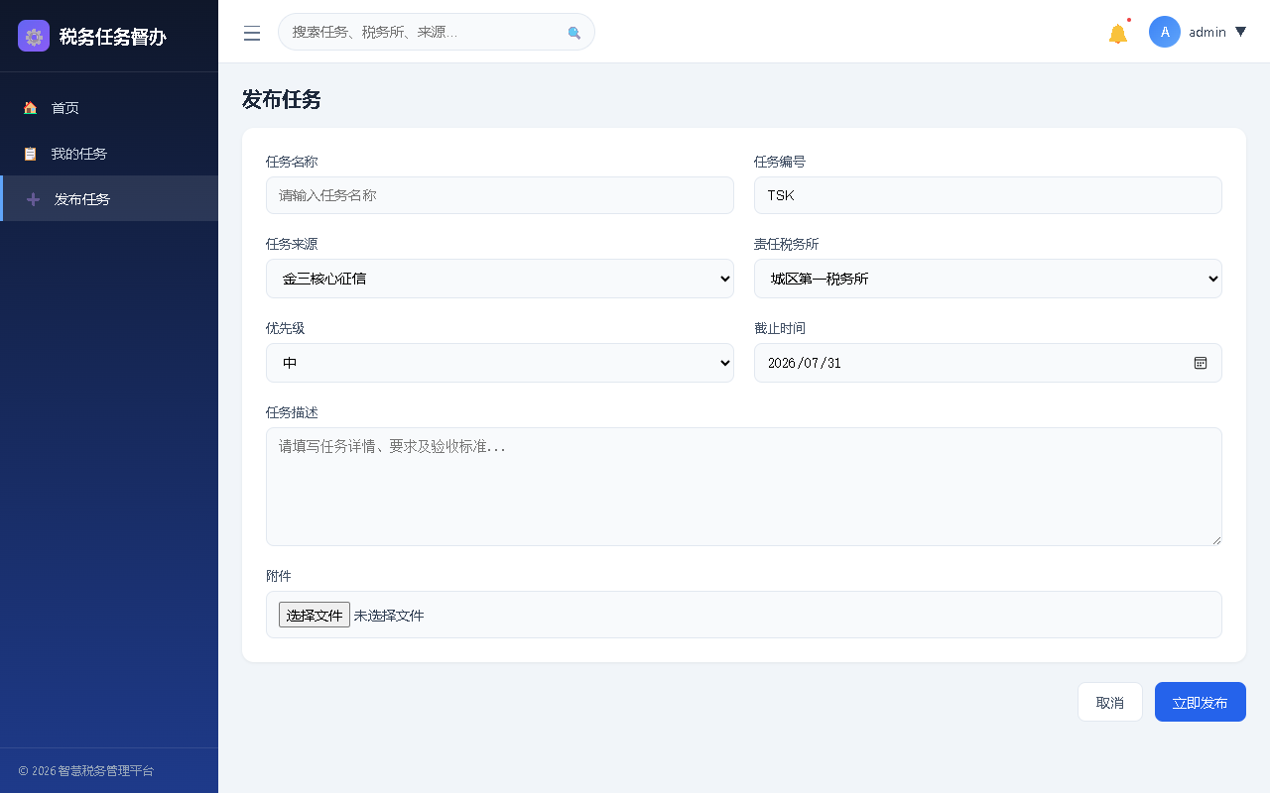Click the 选择文件 upload button
The height and width of the screenshot is (793, 1270).
pyautogui.click(x=315, y=615)
